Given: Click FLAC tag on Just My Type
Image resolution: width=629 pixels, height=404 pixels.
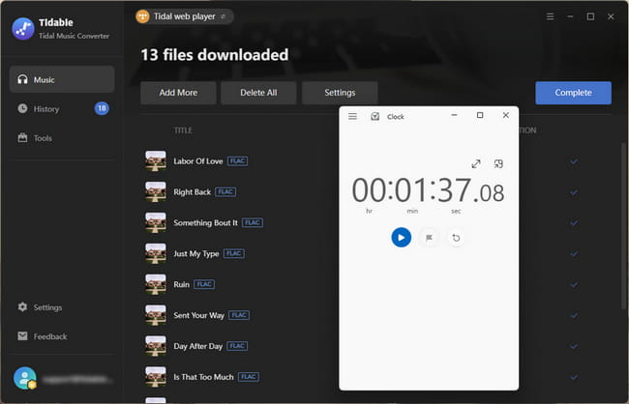Looking at the screenshot, I should click(x=234, y=253).
